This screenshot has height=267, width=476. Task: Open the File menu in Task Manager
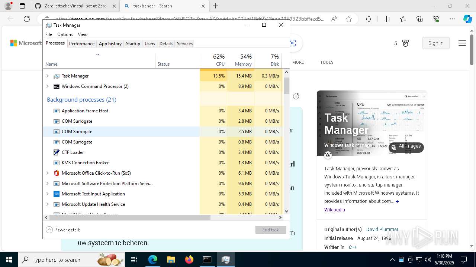click(x=49, y=34)
